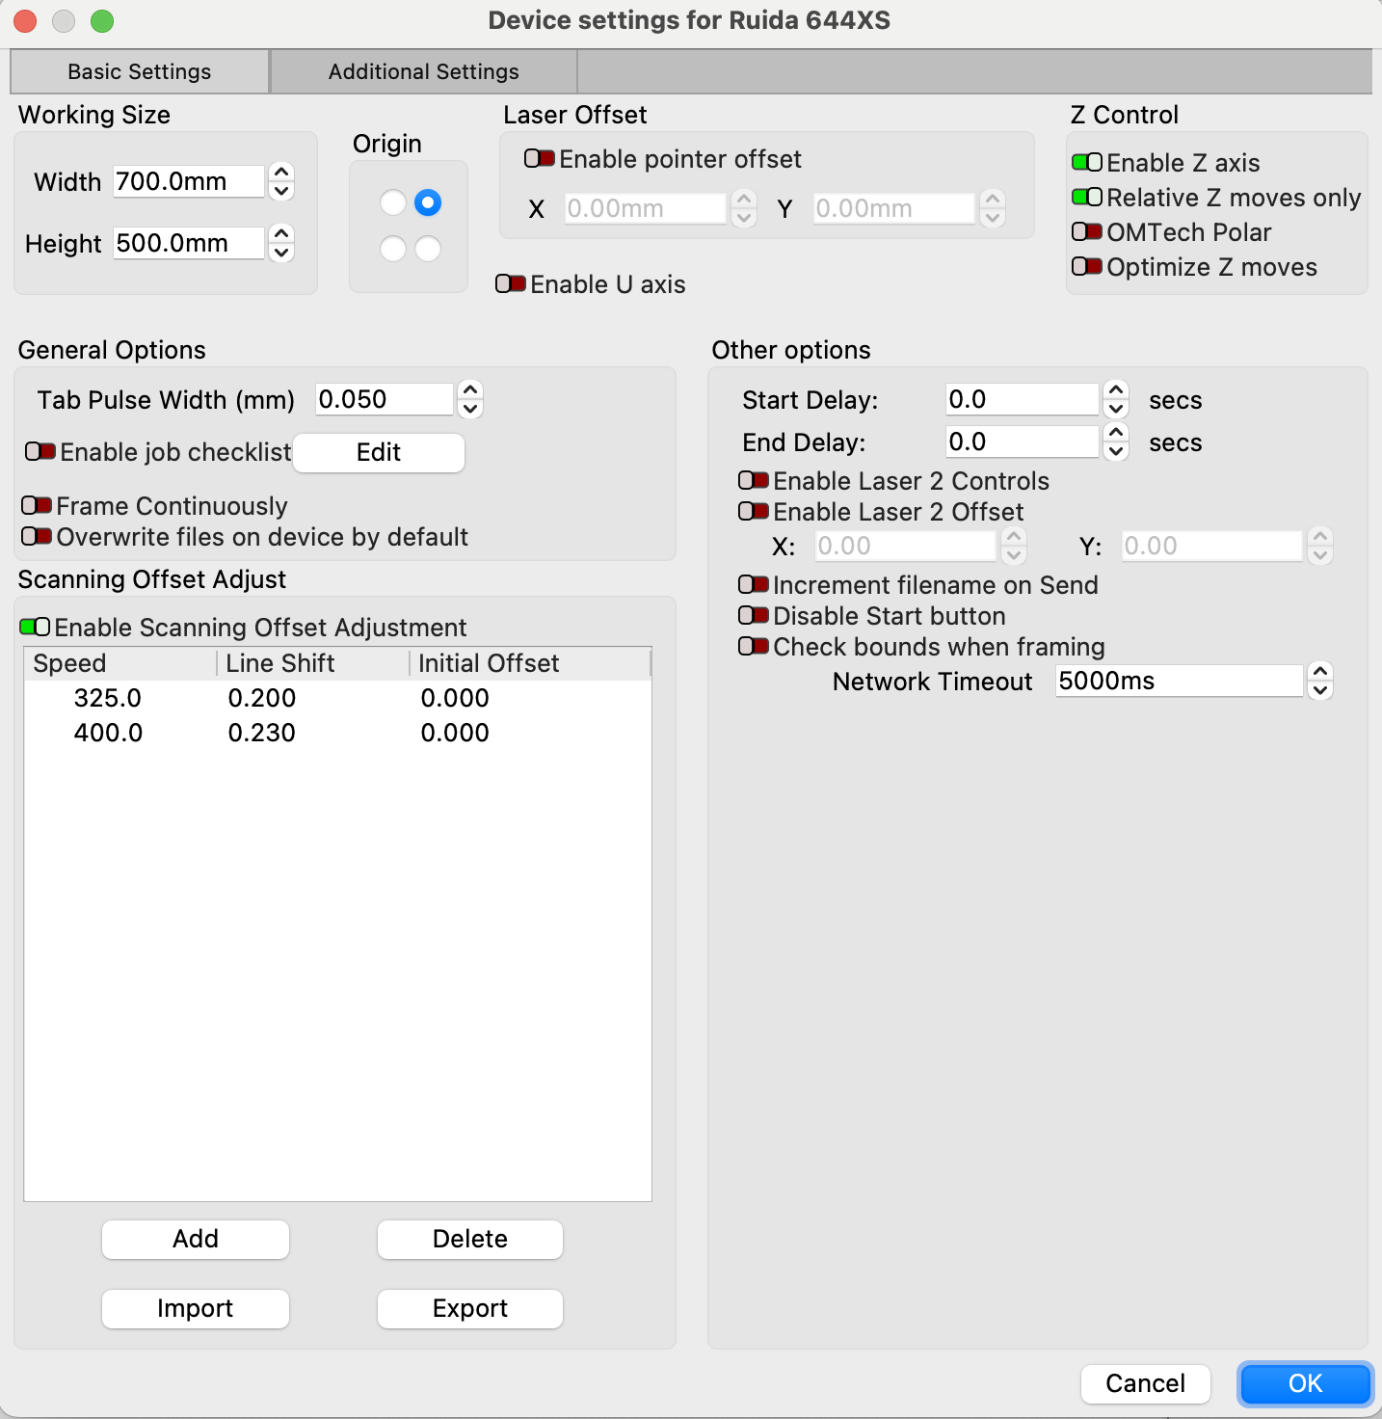Decrease the Network Timeout value
This screenshot has height=1419, width=1382.
coord(1320,689)
